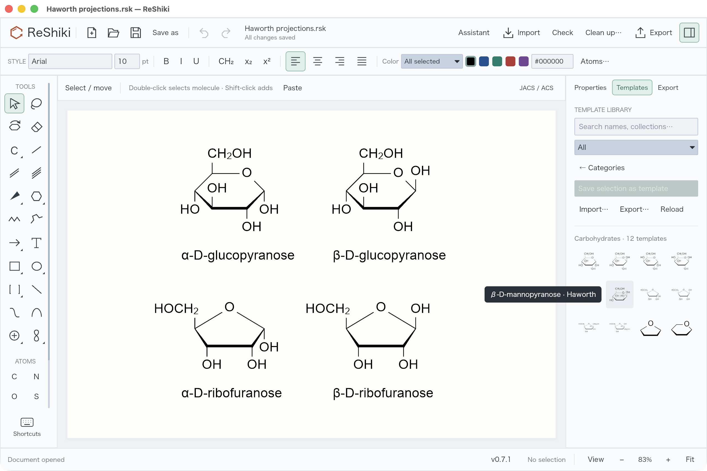Switch to the Properties tab

point(590,87)
